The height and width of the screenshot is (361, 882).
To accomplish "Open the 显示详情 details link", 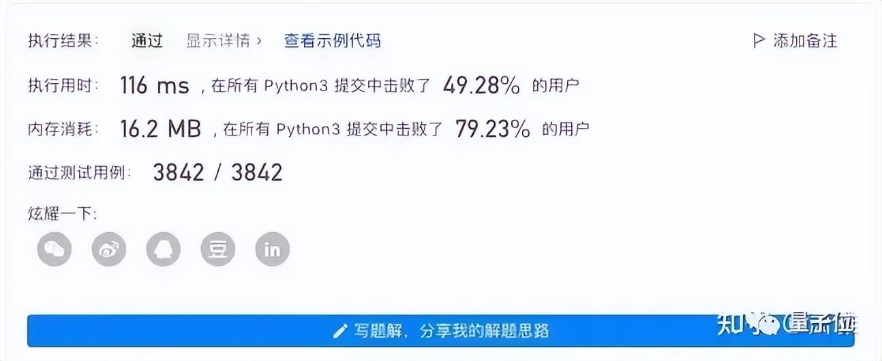I will [218, 41].
